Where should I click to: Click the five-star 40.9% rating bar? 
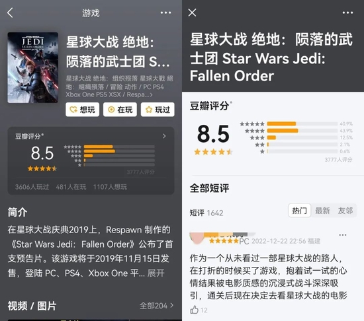click(x=302, y=124)
